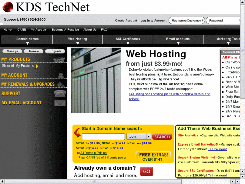
Task: Click the Search Engine Visibility heading
Action: pyautogui.click(x=196, y=158)
